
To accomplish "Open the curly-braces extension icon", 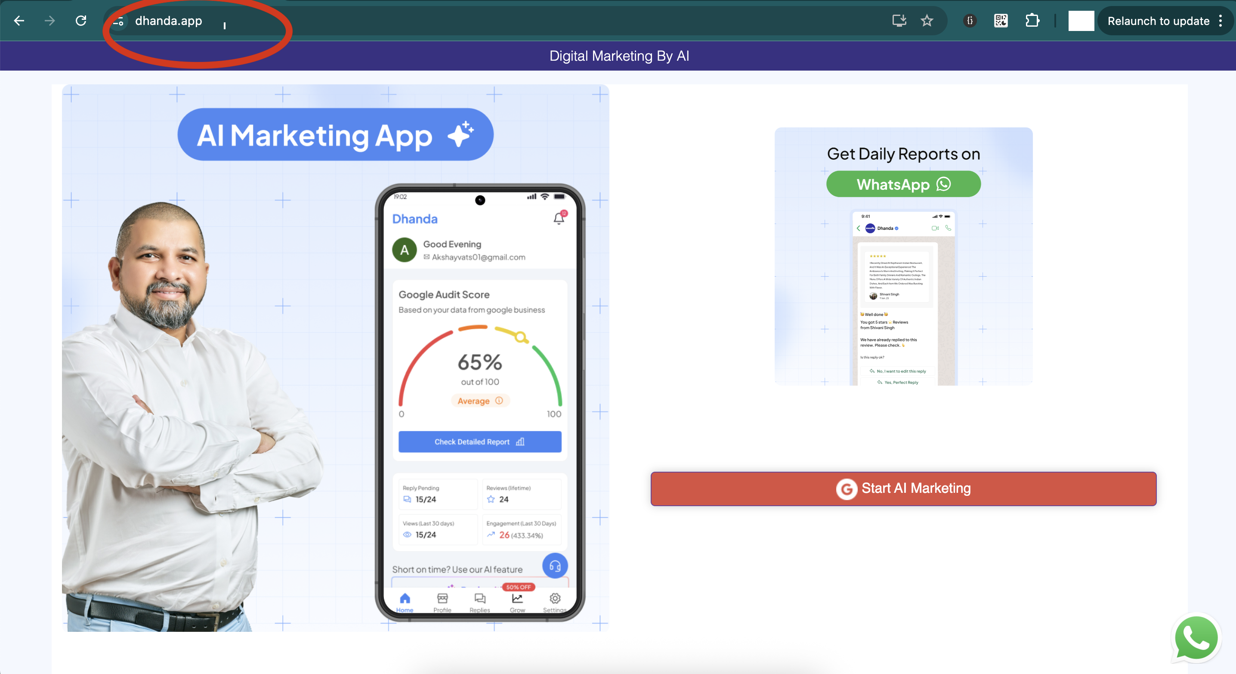I will (970, 21).
